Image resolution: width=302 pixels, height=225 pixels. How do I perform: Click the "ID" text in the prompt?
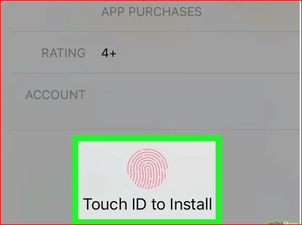pos(139,204)
